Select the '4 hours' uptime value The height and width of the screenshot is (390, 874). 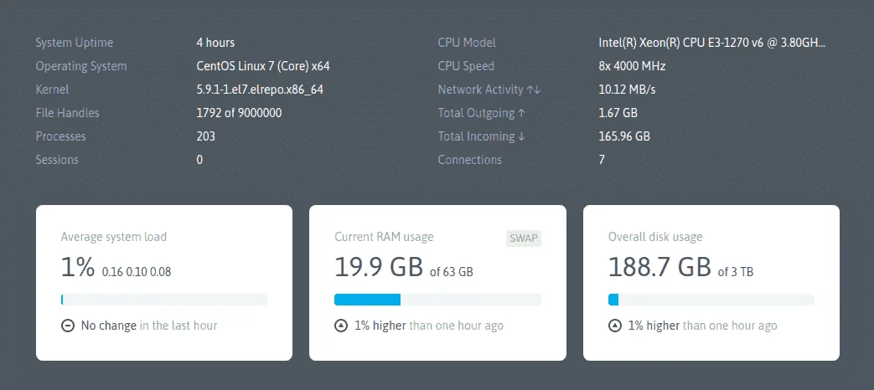tap(215, 43)
